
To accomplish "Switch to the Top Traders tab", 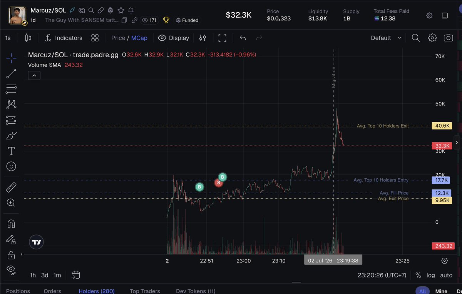I will tap(145, 291).
